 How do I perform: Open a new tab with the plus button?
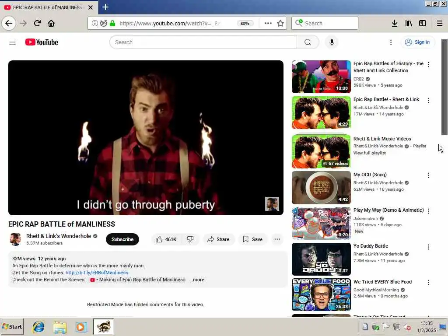105,7
